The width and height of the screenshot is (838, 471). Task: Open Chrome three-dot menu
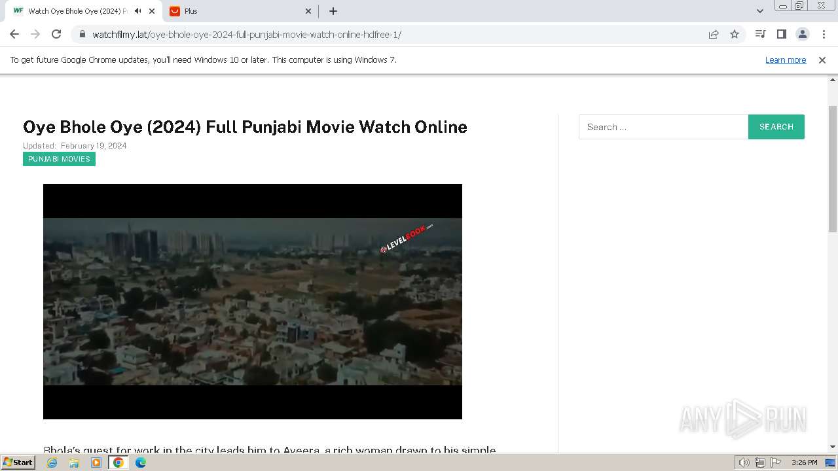coord(824,34)
